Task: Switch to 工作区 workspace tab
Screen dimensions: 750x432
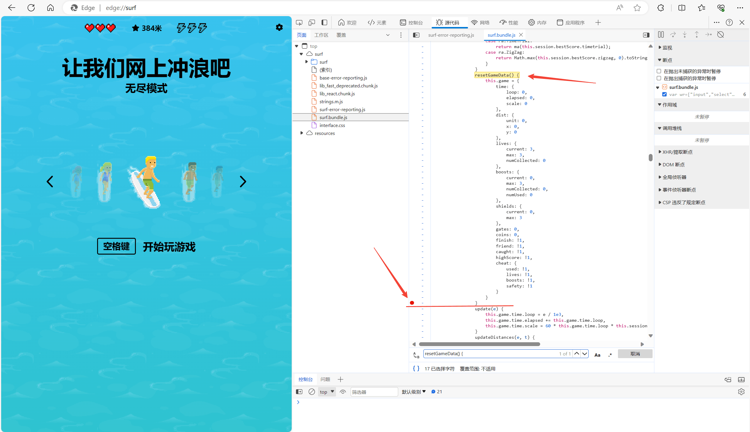Action: click(x=321, y=35)
